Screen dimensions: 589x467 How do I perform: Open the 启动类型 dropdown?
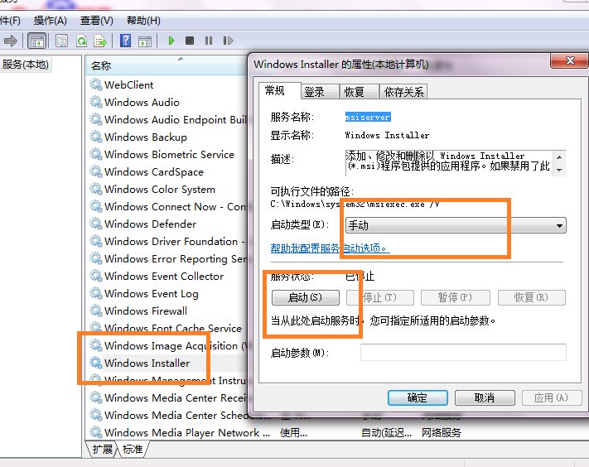pyautogui.click(x=456, y=225)
